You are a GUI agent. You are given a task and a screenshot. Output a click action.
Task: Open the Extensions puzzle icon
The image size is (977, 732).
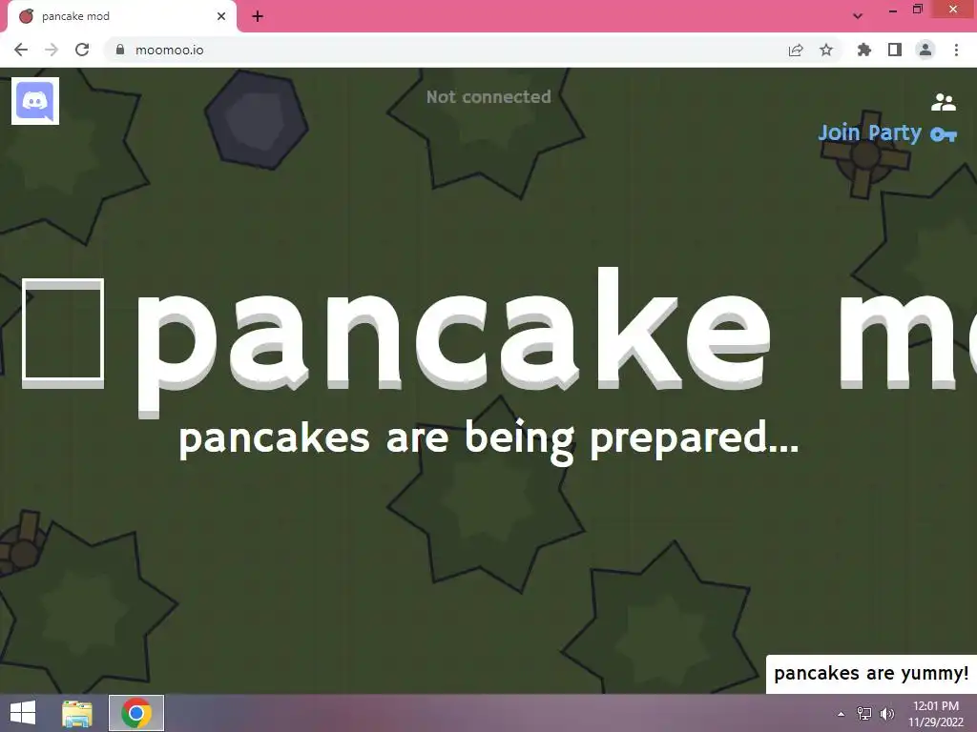[864, 50]
